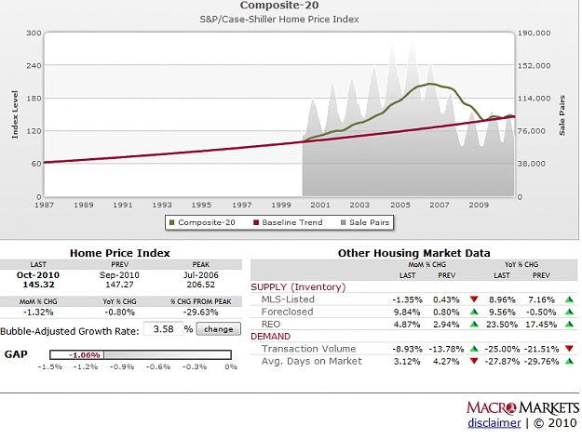Image resolution: width=582 pixels, height=439 pixels.
Task: Click green arrow at end of Avg. Days row
Action: coord(569,361)
